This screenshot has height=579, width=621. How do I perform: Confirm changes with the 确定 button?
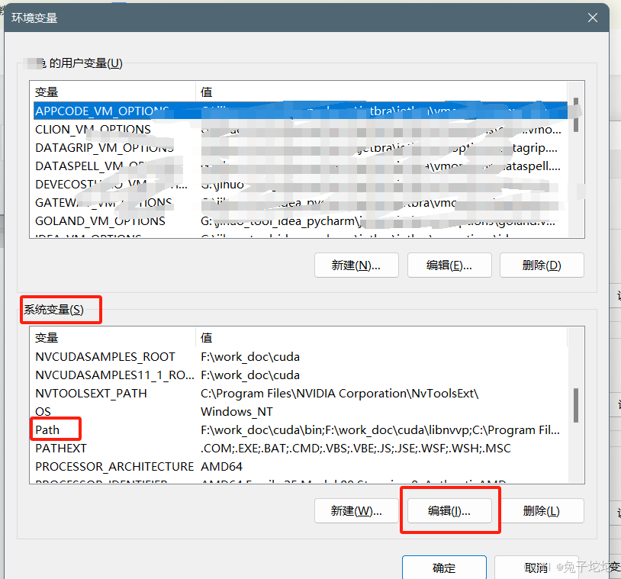[x=444, y=568]
